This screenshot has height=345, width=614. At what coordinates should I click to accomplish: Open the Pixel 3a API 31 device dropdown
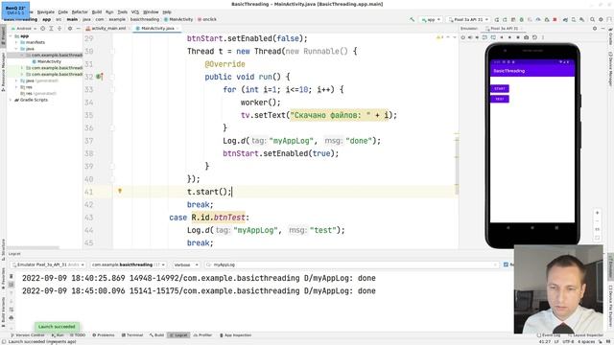(469, 19)
